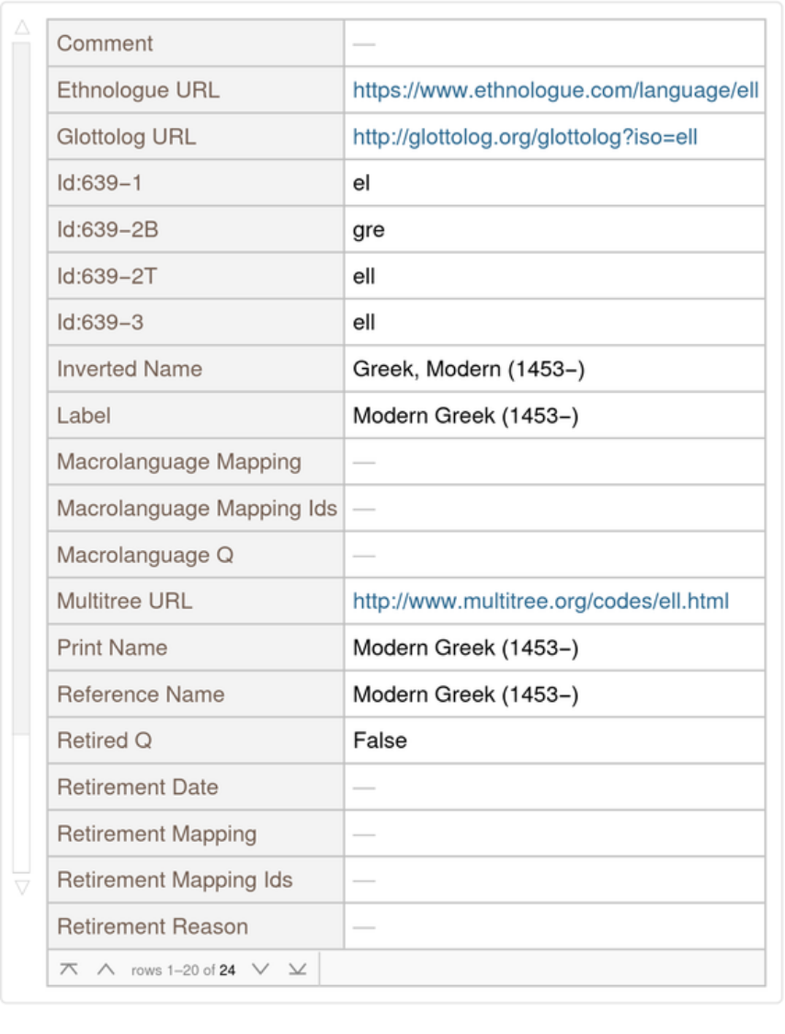Image resolution: width=785 pixels, height=1034 pixels.
Task: Open the Ethnologue language URL link
Action: click(555, 90)
